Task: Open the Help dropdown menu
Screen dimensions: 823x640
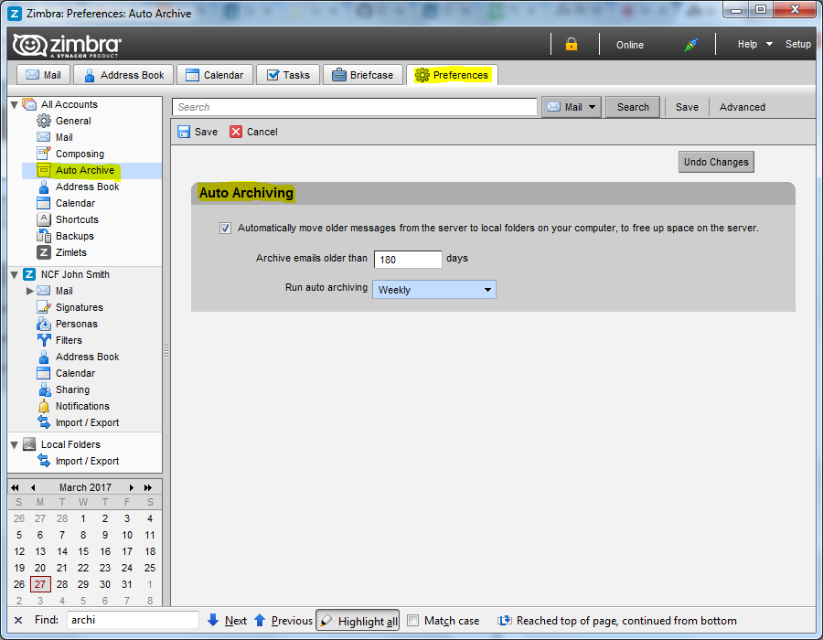Action: point(754,44)
